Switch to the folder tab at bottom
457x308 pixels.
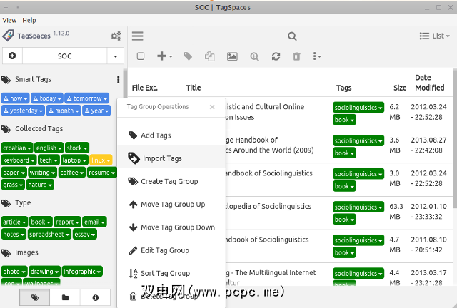(65, 298)
